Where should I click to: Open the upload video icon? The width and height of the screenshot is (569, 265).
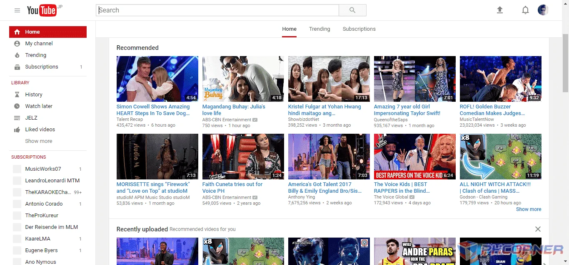coord(500,10)
